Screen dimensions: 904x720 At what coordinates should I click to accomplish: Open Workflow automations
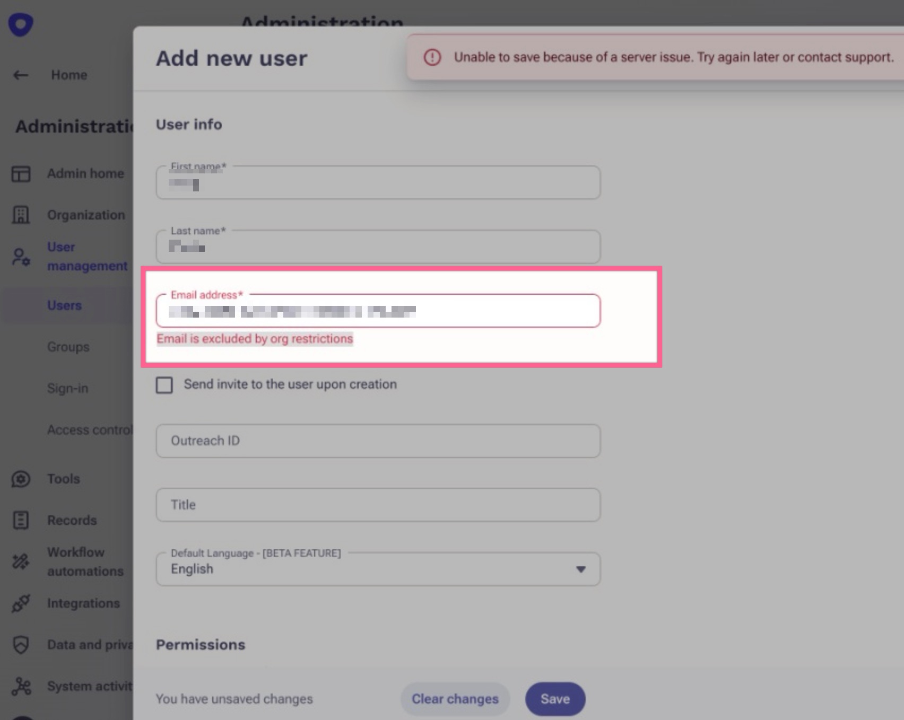coord(85,561)
